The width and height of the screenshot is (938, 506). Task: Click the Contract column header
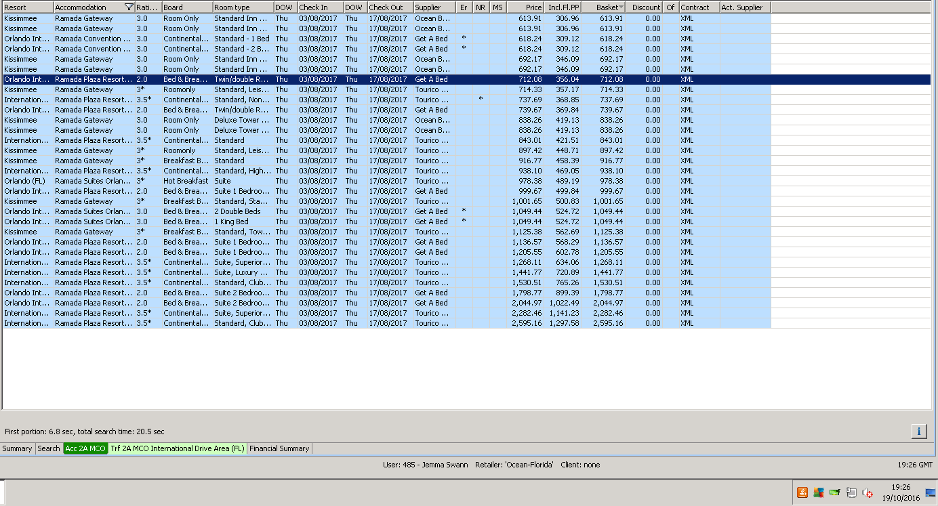(x=699, y=7)
